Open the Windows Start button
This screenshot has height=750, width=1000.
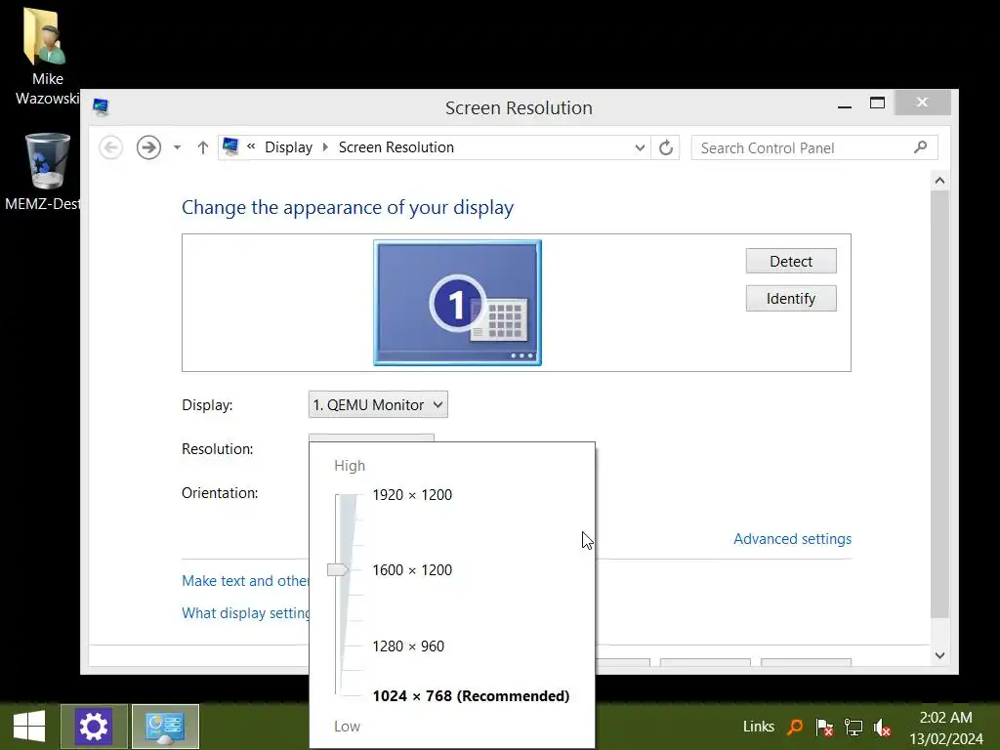click(x=29, y=727)
